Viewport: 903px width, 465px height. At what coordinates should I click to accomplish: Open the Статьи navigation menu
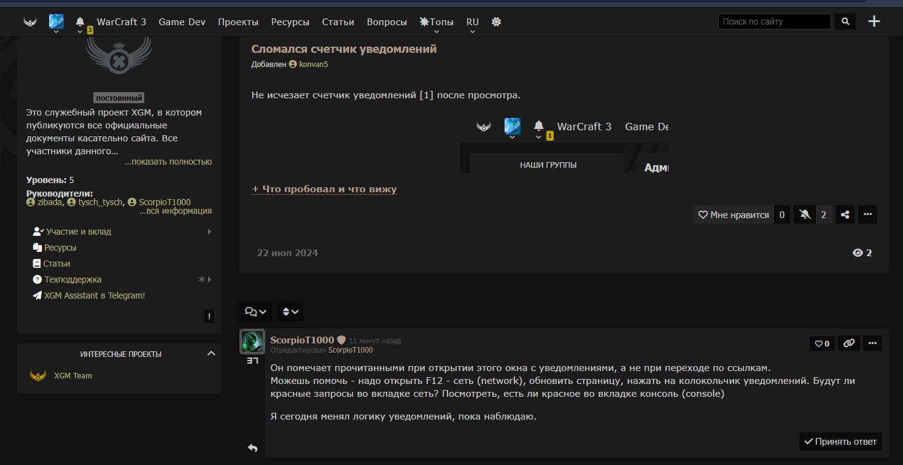338,21
